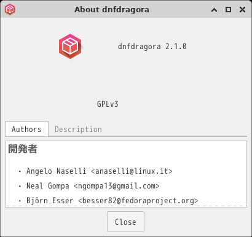Image resolution: width=252 pixels, height=237 pixels.
Task: Select the Björn Esser author entry
Action: (x=112, y=201)
